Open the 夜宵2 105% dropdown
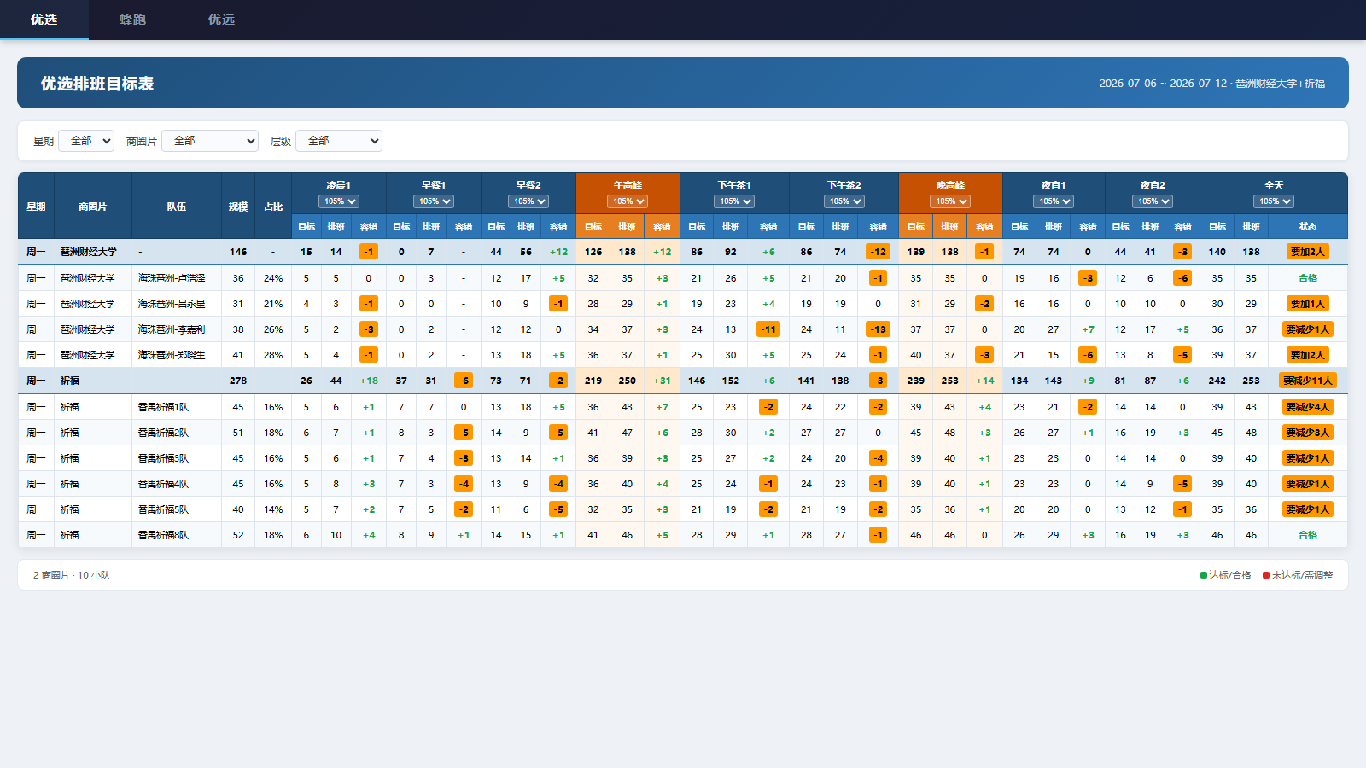The image size is (1366, 768). (1153, 201)
